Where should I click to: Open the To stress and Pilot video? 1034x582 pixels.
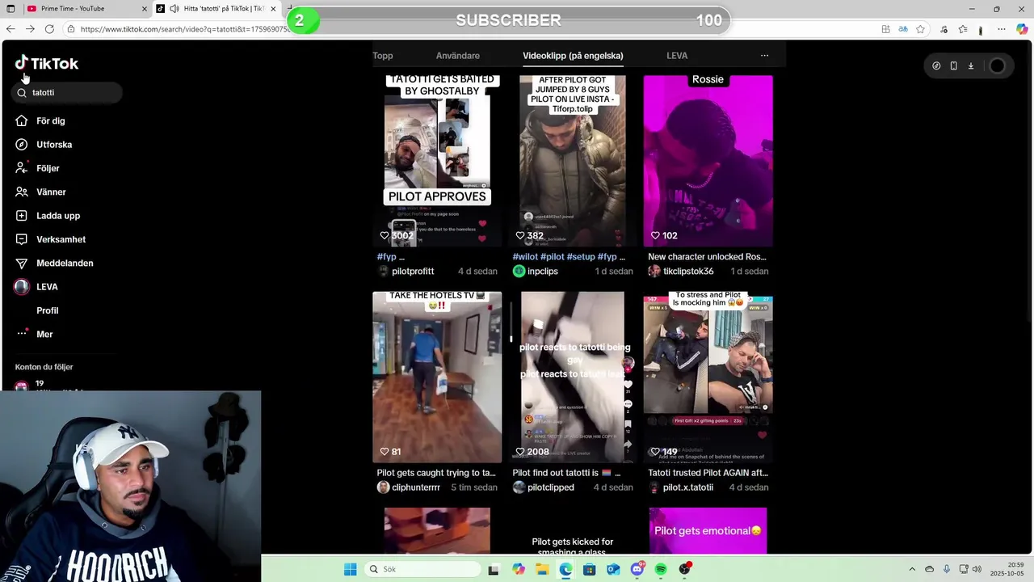(708, 377)
